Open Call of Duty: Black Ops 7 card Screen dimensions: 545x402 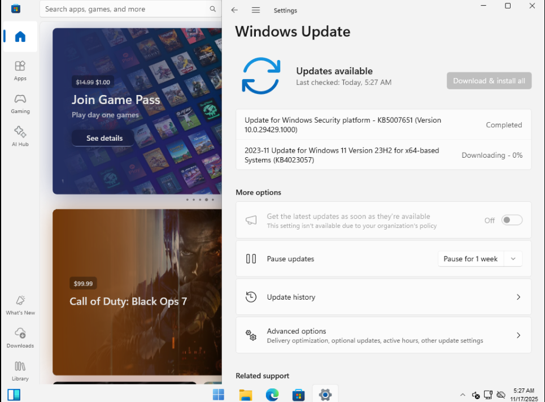[137, 292]
